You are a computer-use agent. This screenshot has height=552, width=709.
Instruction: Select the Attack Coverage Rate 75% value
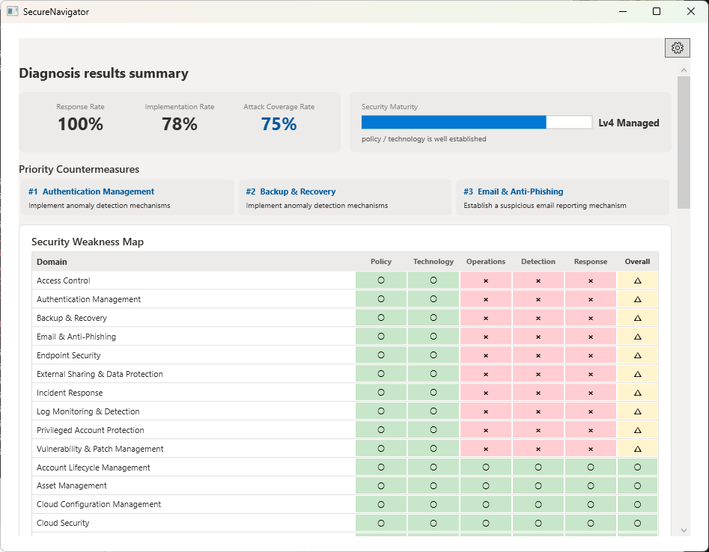point(279,123)
